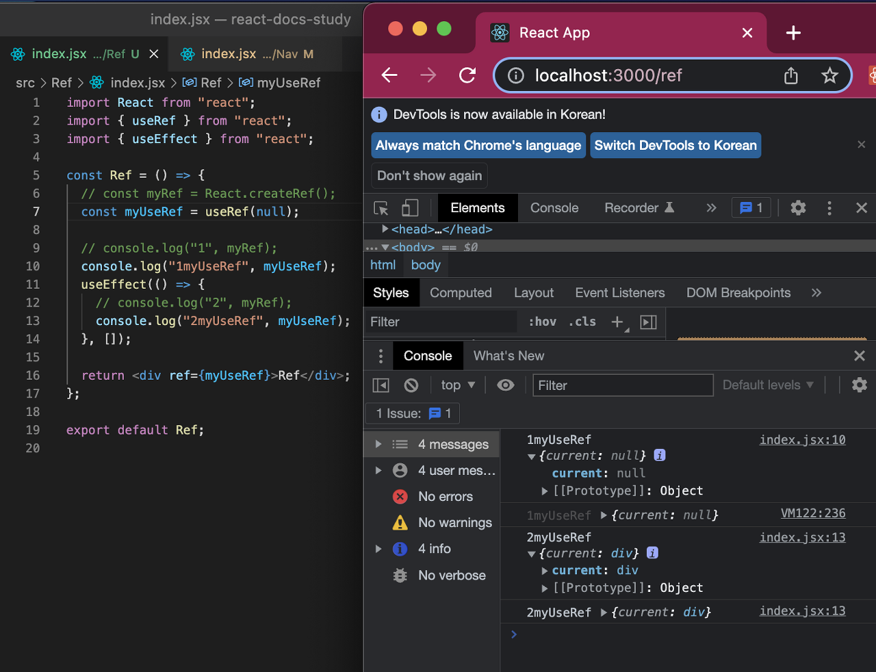Viewport: 876px width, 672px height.
Task: Click the console Filter input
Action: [623, 385]
